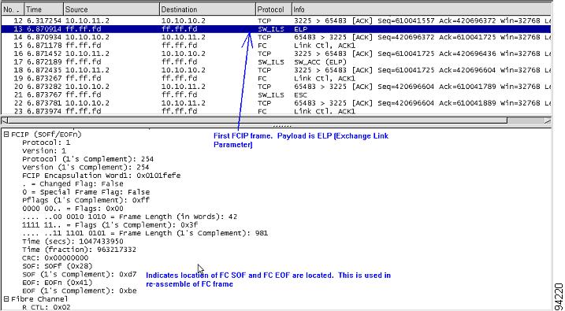Select packet 16 at time 6.871452

(x=276, y=54)
